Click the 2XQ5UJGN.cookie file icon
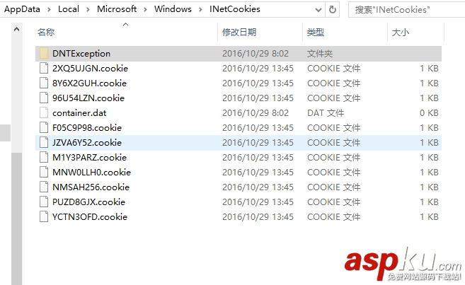465x285 pixels. pos(43,69)
